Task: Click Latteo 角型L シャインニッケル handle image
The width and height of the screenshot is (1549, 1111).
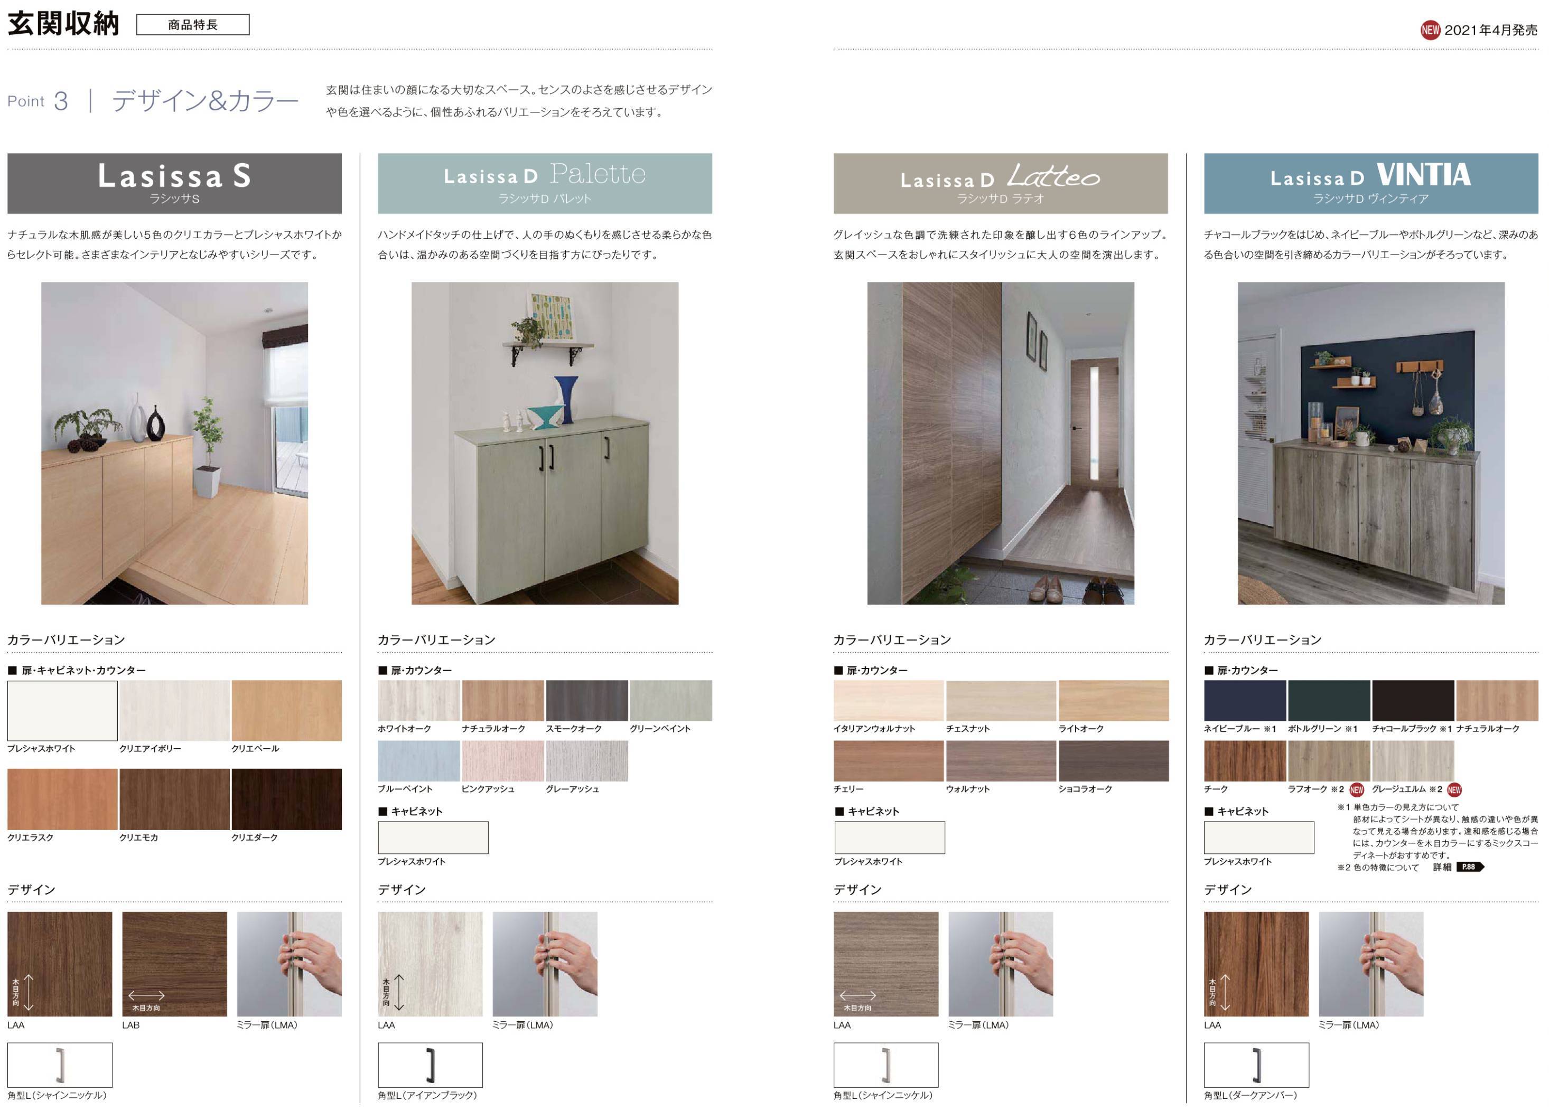Action: 886,1065
